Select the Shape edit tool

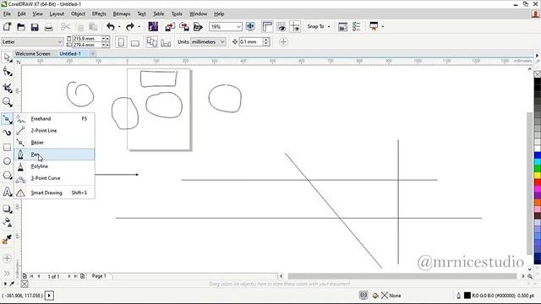(x=7, y=72)
